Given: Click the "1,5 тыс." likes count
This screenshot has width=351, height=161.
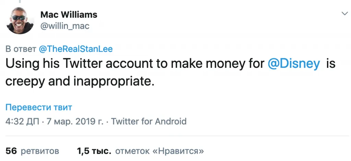Looking at the screenshot, I should [94, 151].
